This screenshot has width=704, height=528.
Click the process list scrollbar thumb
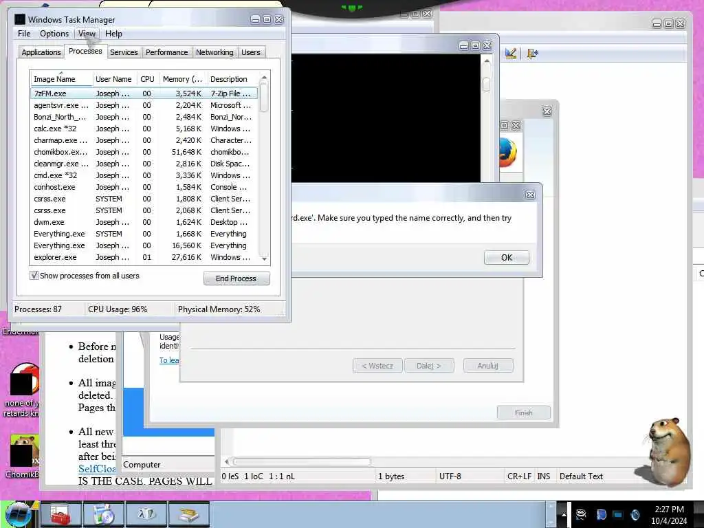click(264, 98)
